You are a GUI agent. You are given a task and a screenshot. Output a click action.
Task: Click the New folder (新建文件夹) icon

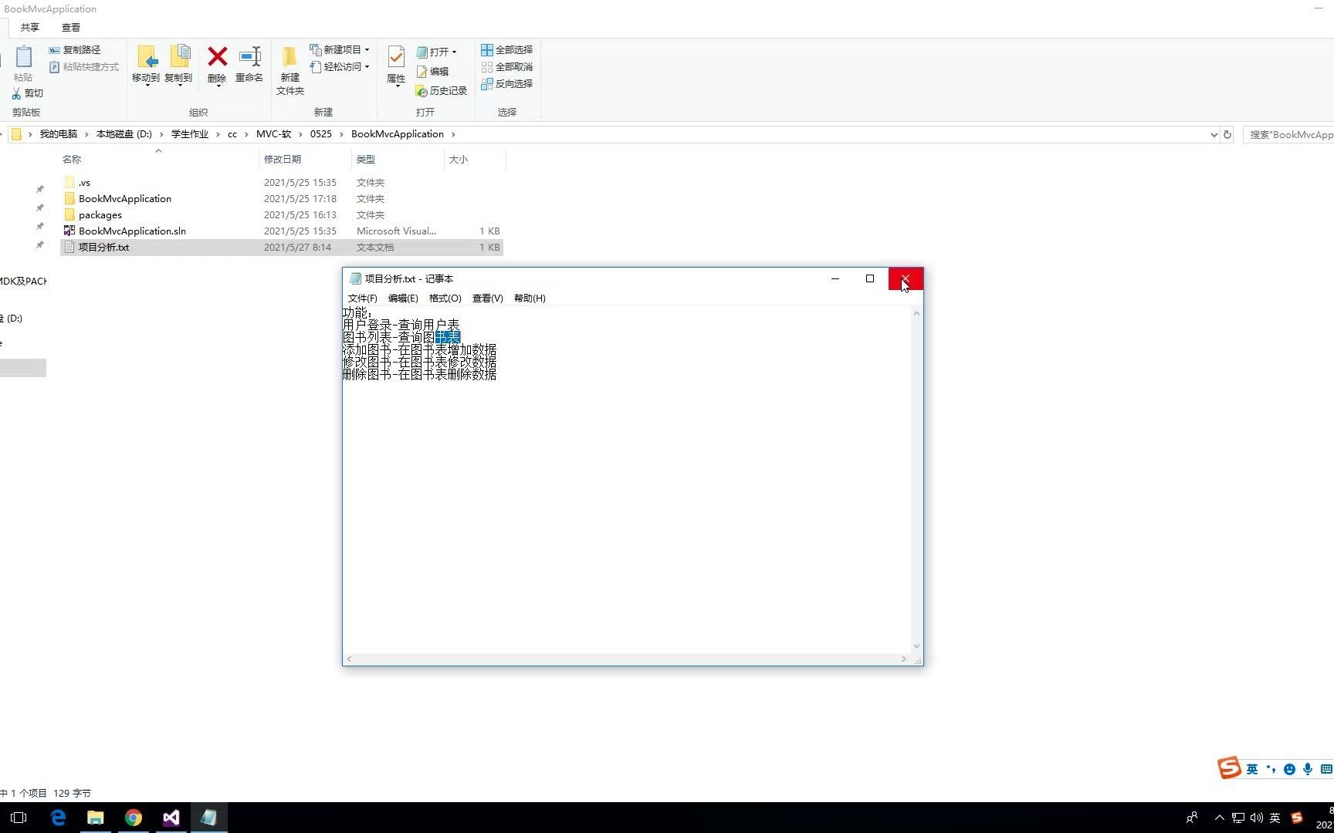(x=290, y=70)
